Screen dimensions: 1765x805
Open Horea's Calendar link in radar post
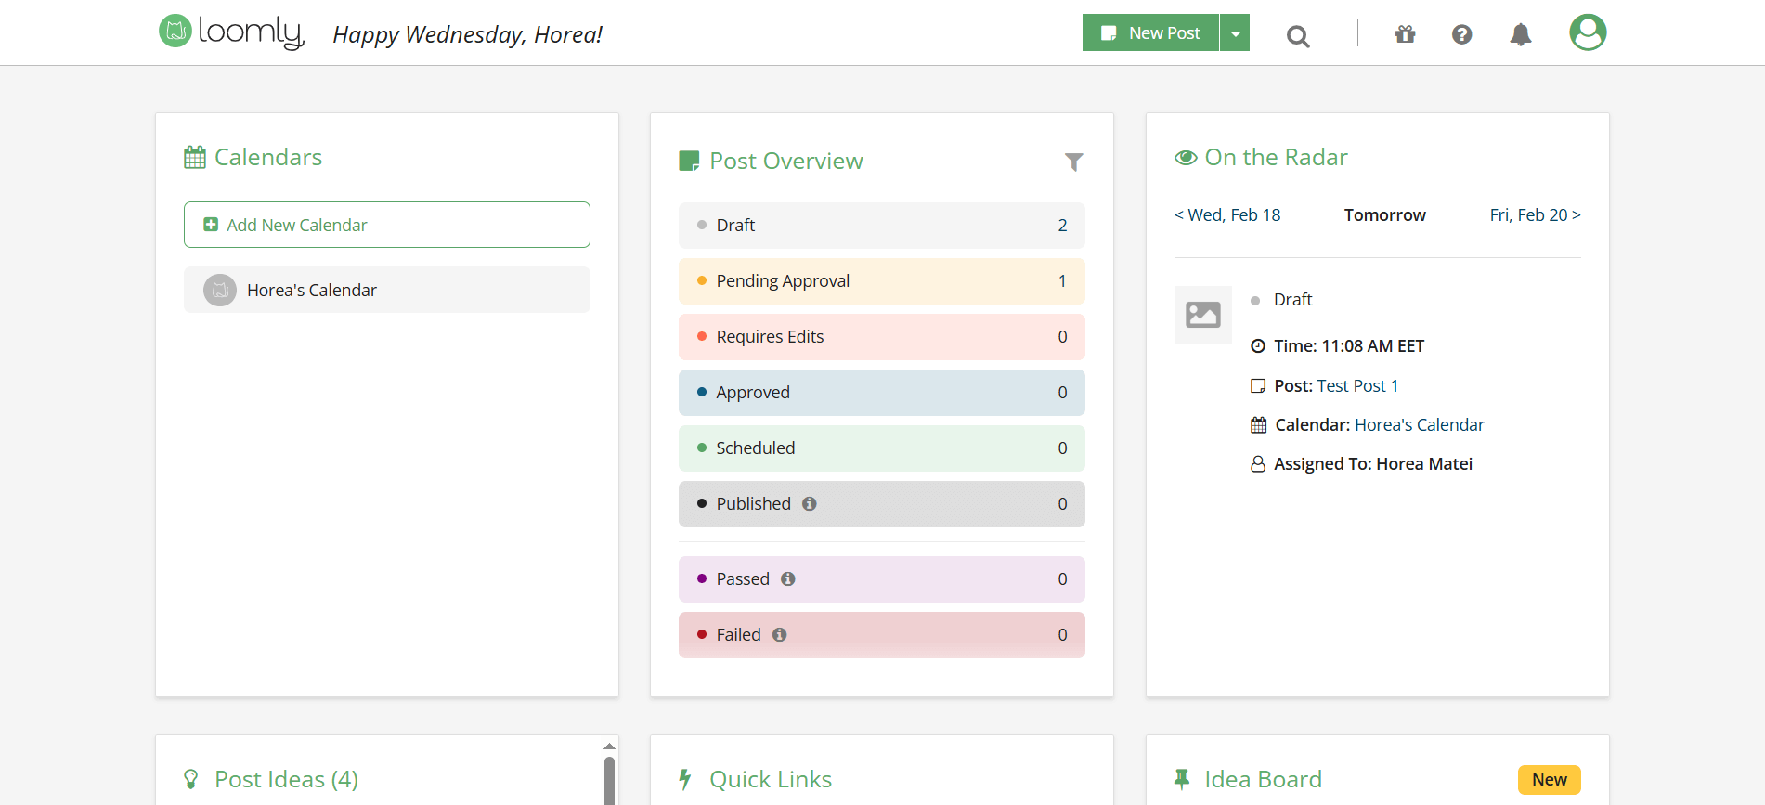click(x=1420, y=424)
